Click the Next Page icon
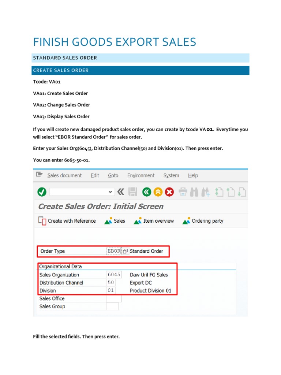The width and height of the screenshot is (281, 375). coord(242,192)
